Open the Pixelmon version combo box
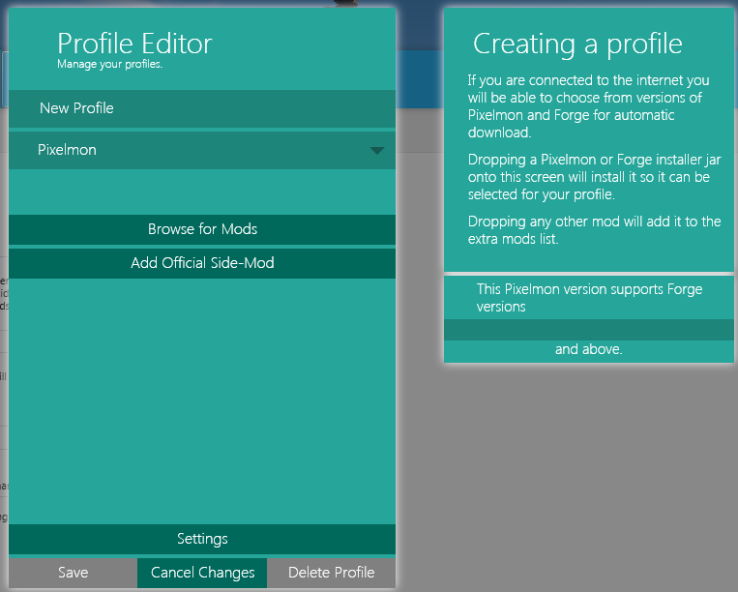 pyautogui.click(x=202, y=150)
